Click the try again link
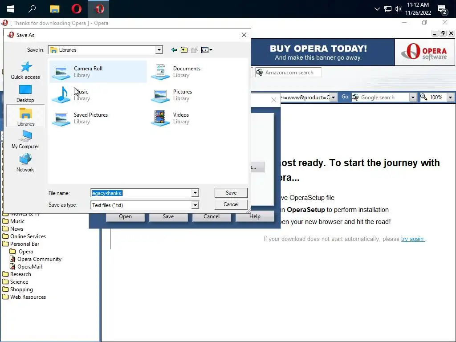 pyautogui.click(x=412, y=239)
